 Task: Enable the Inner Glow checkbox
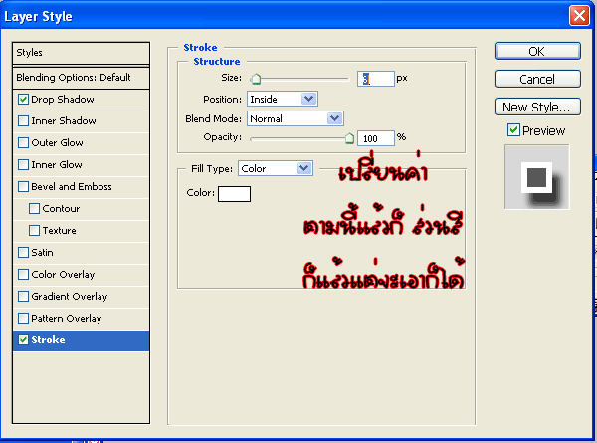23,165
